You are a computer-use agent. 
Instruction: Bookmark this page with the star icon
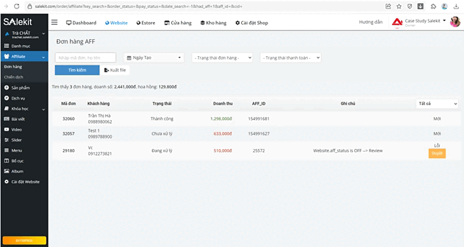(x=399, y=6)
